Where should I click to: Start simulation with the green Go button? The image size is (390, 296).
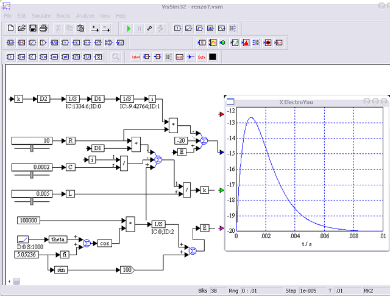128,29
